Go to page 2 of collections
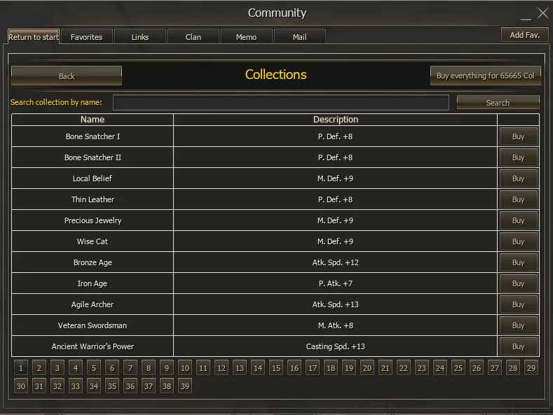Screen dimensions: 553x415 click(x=39, y=368)
